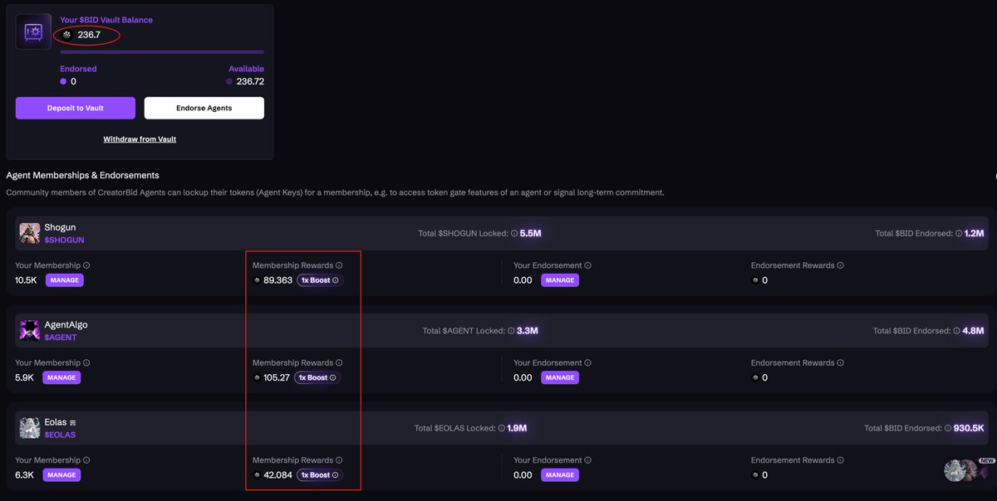Image resolution: width=997 pixels, height=501 pixels.
Task: Click the token icon beside 42.084 rewards
Action: tap(257, 475)
